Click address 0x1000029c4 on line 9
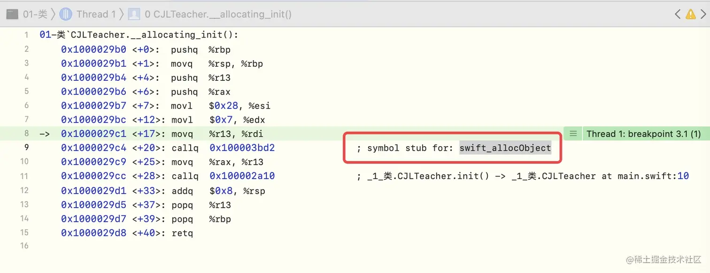 93,148
